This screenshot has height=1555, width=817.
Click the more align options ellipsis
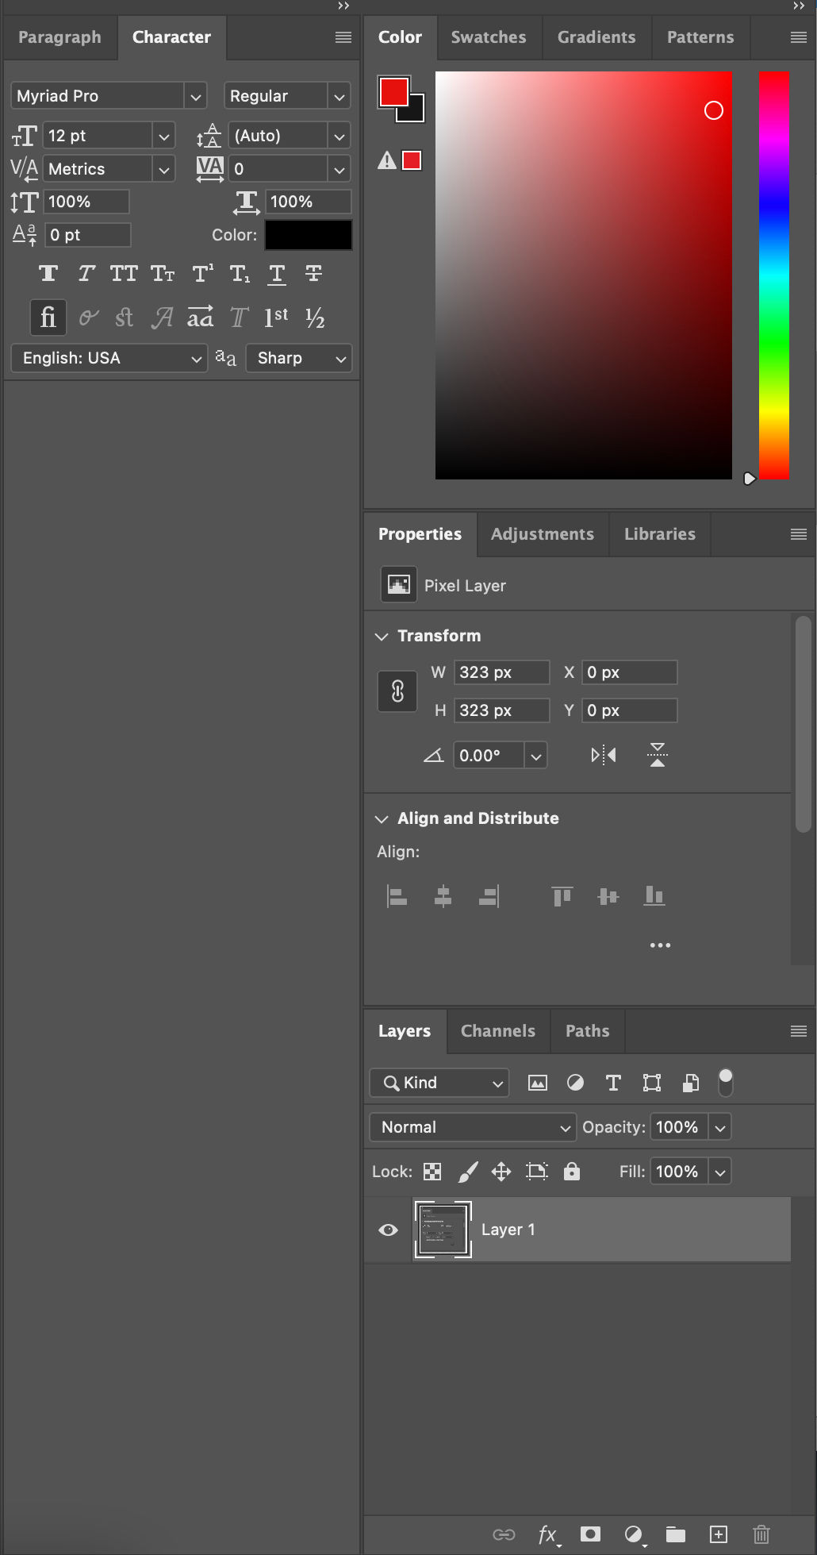[660, 945]
